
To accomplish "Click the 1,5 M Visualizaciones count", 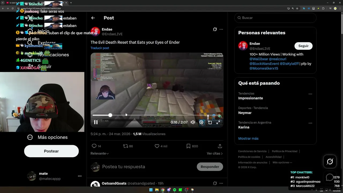I will click(149, 134).
